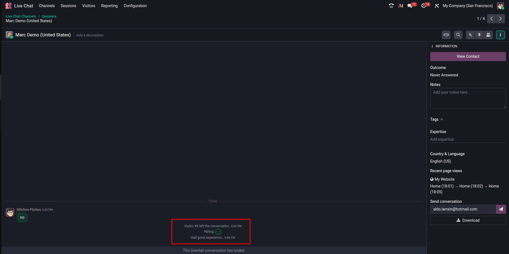Go to Sessions breadcrumb link
Image resolution: width=509 pixels, height=254 pixels.
49,16
